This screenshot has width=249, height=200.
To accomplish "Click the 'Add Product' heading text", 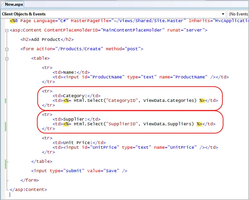I will tap(45, 40).
